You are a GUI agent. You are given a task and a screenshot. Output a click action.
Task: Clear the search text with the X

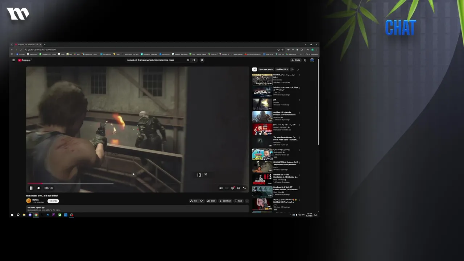click(x=188, y=60)
